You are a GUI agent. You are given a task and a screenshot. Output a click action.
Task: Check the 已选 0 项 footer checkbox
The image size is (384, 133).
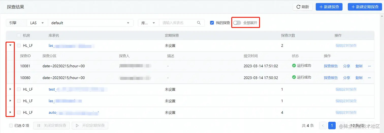(x=11, y=125)
